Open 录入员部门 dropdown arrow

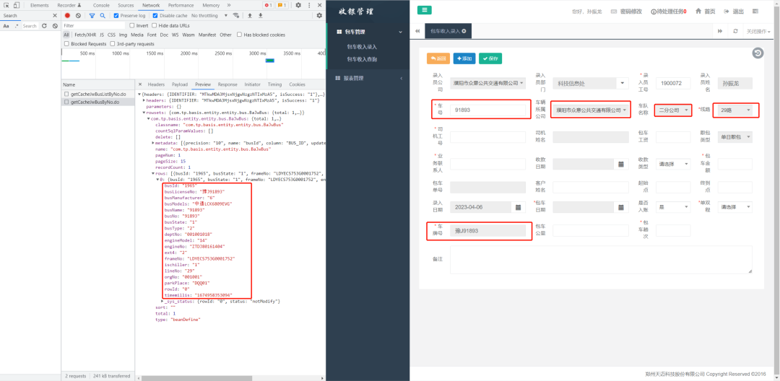click(x=622, y=84)
